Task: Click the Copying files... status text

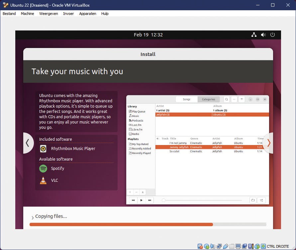Action: pyautogui.click(x=51, y=216)
